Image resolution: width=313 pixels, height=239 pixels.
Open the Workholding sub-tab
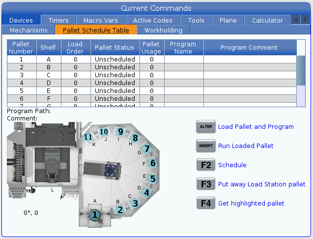(163, 30)
